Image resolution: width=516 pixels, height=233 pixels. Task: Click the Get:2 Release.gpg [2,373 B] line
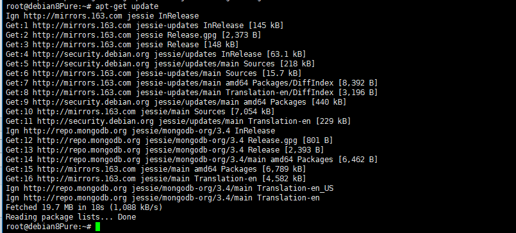pos(133,35)
